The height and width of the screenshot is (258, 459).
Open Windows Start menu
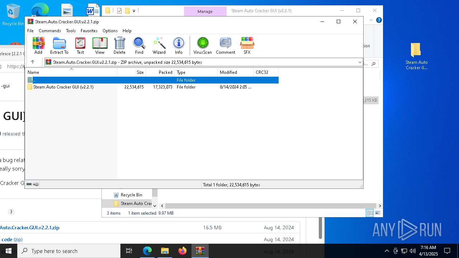[x=9, y=251]
